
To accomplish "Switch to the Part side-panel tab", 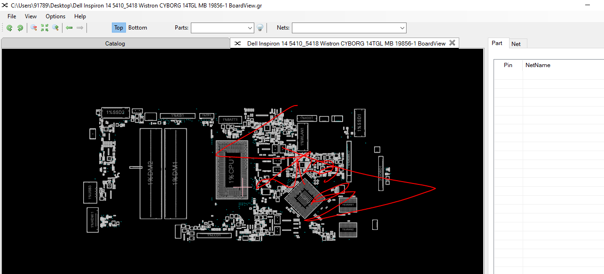I will point(497,43).
